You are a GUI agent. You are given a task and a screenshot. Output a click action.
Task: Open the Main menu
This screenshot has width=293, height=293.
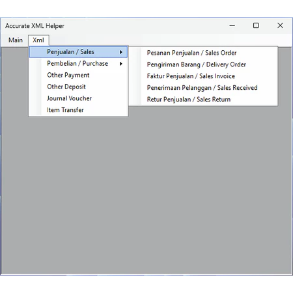(16, 40)
